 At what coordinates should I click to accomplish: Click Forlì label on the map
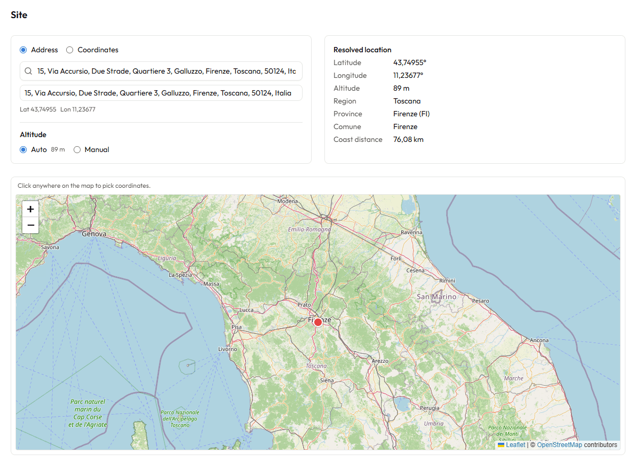[396, 259]
